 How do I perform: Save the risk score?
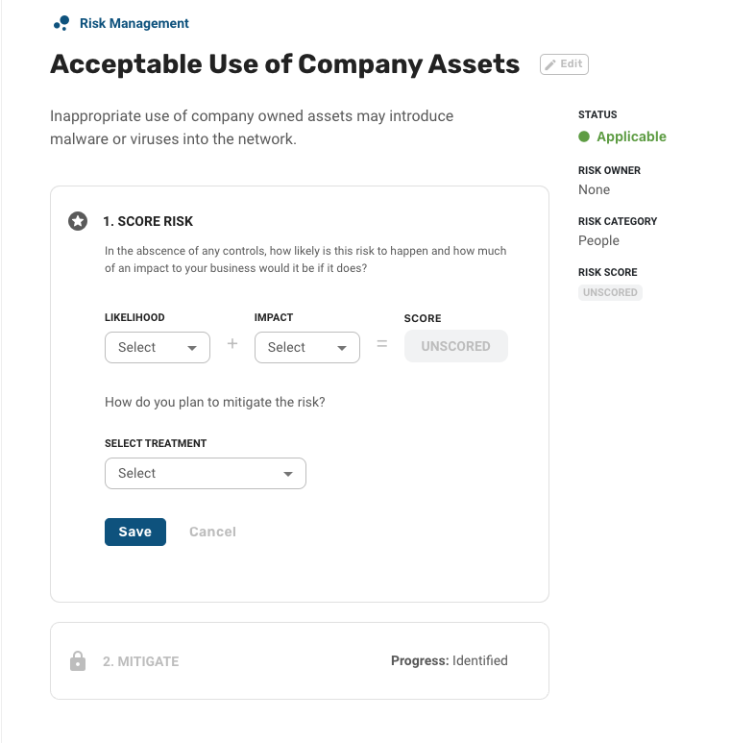(135, 532)
